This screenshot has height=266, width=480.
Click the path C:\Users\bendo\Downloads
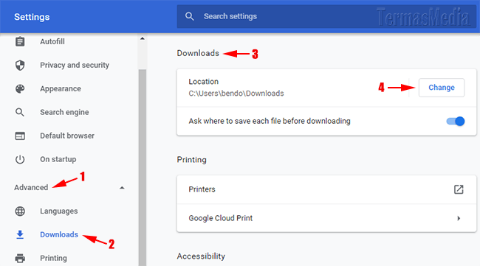pos(236,94)
